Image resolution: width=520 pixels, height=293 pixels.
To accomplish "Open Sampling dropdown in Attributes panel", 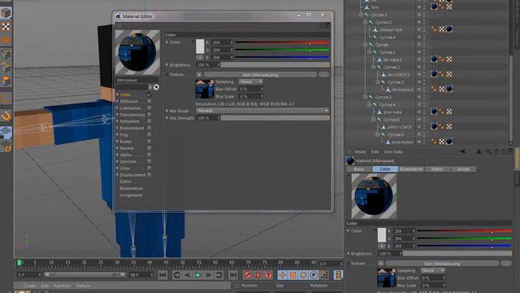I will point(433,271).
